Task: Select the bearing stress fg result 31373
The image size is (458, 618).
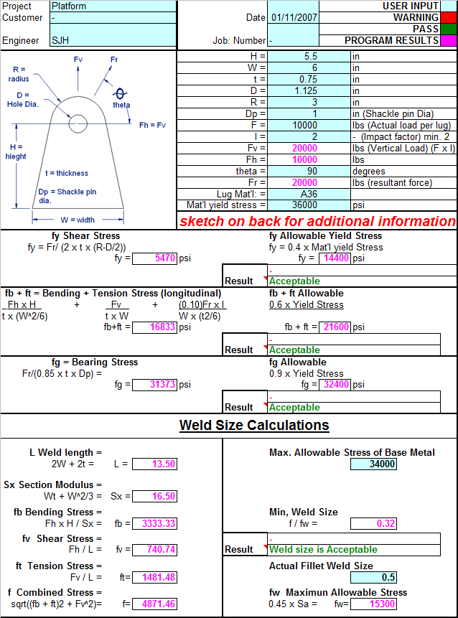Action: [x=154, y=384]
